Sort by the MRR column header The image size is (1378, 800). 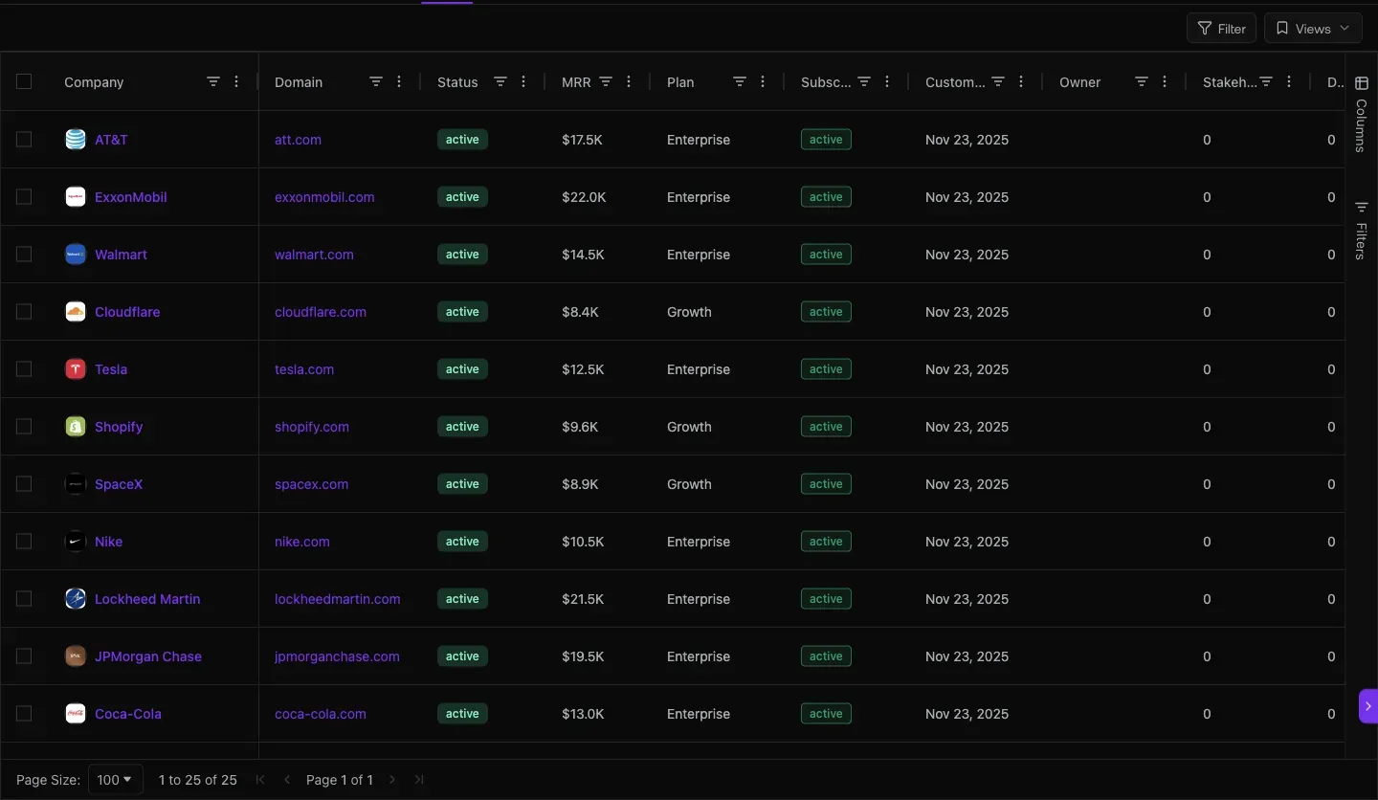(x=576, y=82)
